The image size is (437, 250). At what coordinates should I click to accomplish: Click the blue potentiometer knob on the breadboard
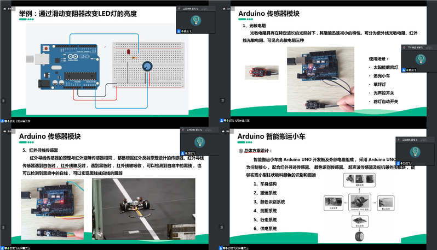coord(147,66)
